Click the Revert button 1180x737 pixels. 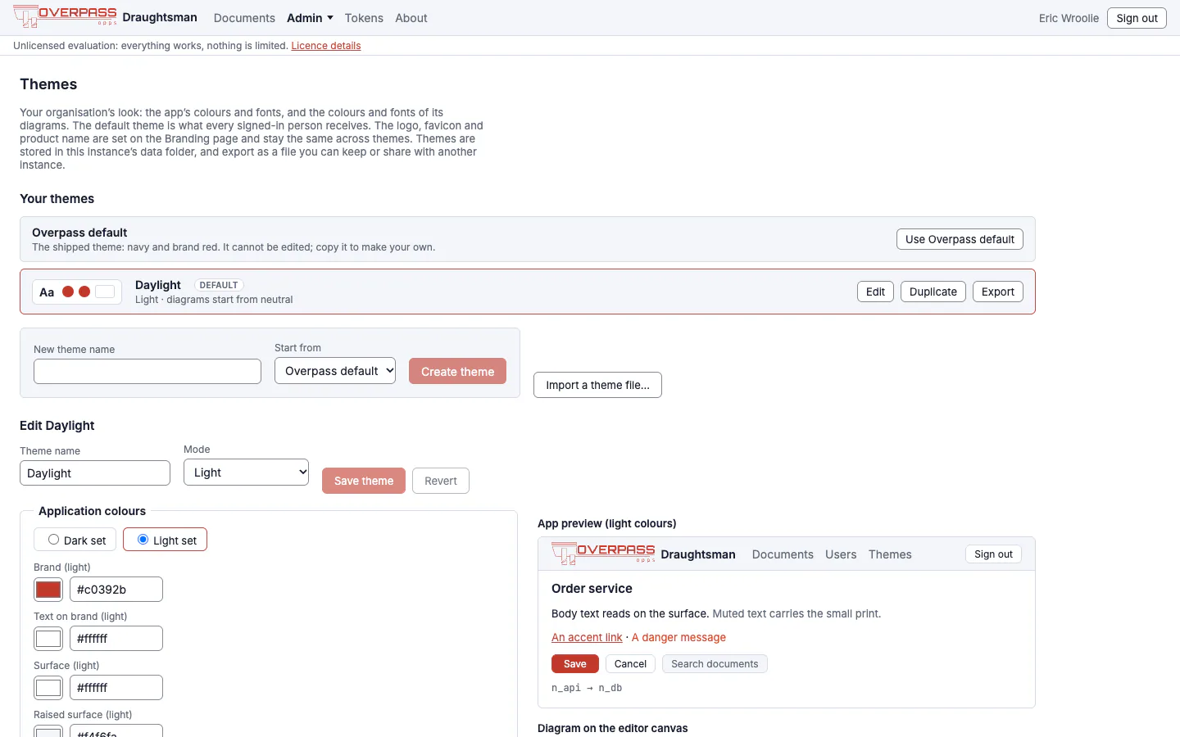(x=441, y=481)
